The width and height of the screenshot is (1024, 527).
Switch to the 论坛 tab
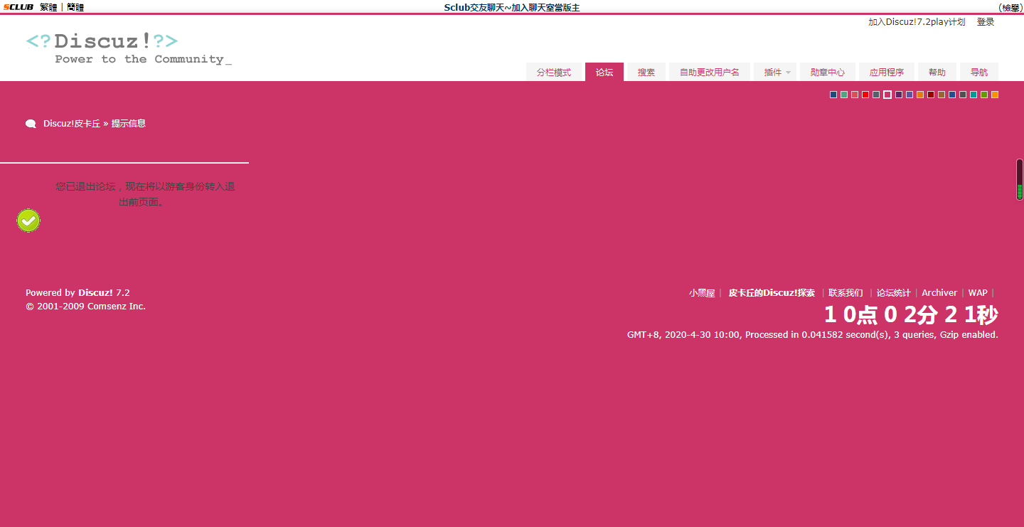604,73
